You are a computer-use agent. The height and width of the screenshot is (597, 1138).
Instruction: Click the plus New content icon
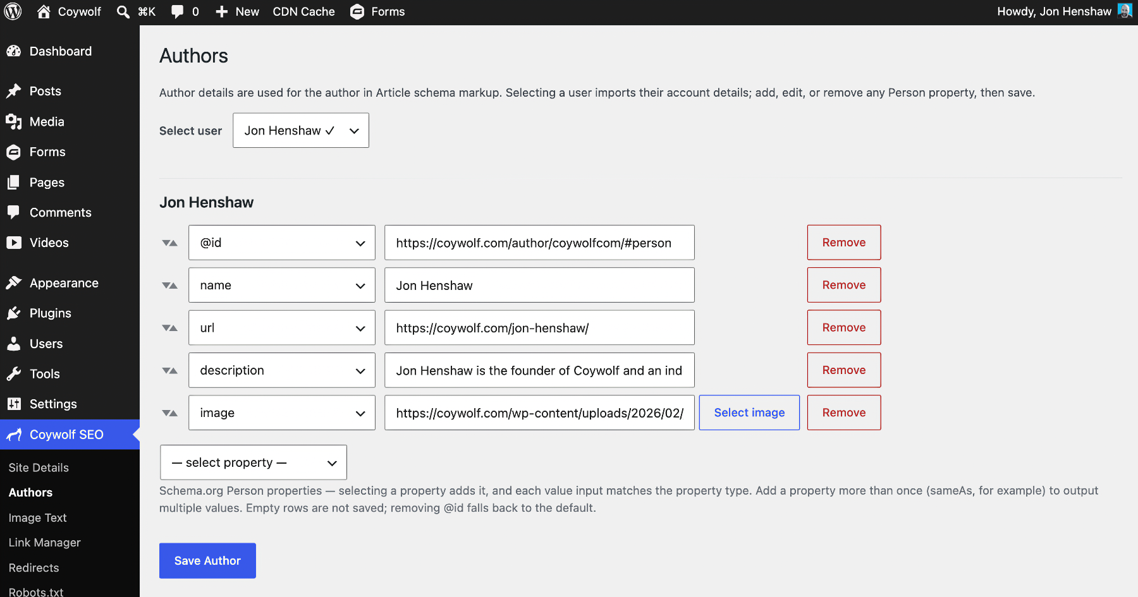(221, 11)
